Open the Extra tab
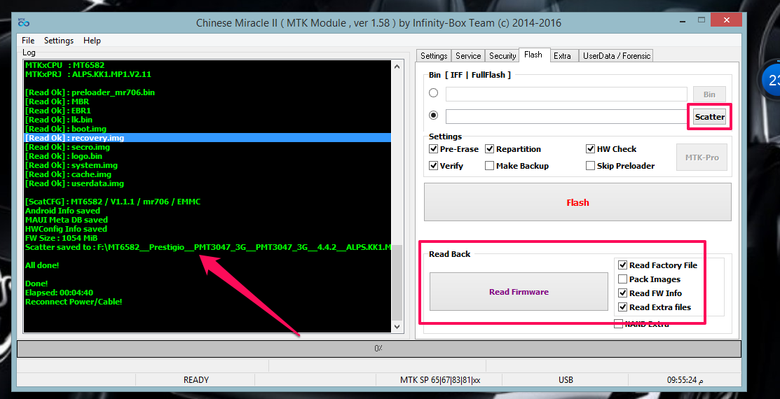The image size is (780, 399). [x=562, y=56]
